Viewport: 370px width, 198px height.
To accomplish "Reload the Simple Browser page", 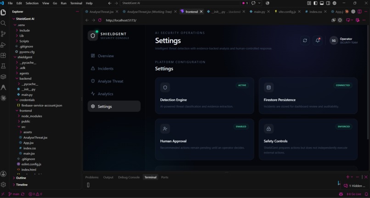I will [100, 20].
